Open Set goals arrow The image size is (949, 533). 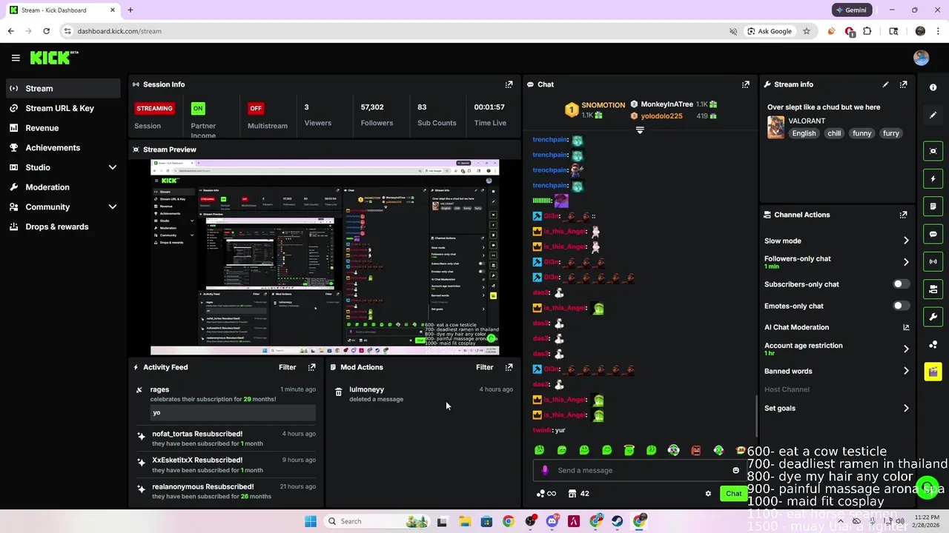[x=906, y=408]
